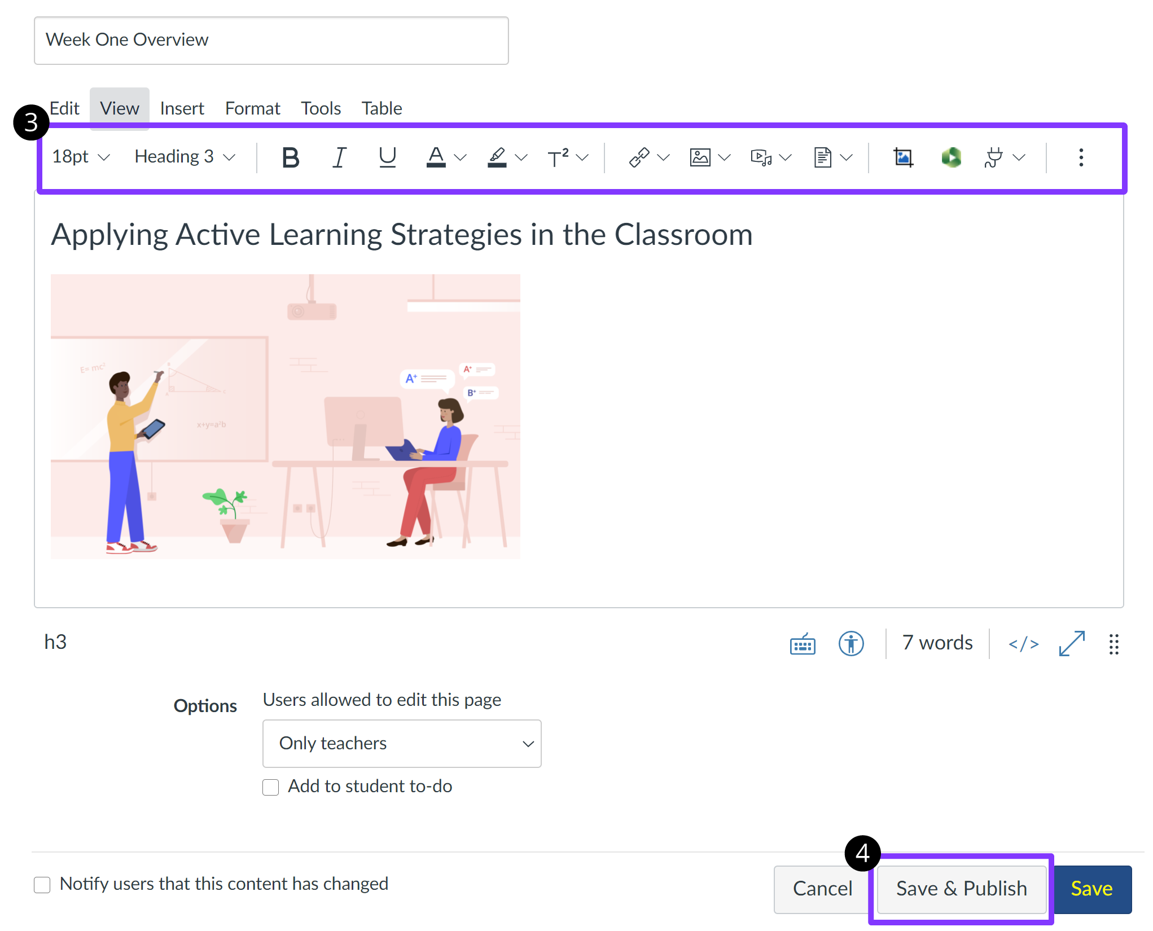The height and width of the screenshot is (931, 1153).
Task: Click the Save & Publish button
Action: (962, 888)
